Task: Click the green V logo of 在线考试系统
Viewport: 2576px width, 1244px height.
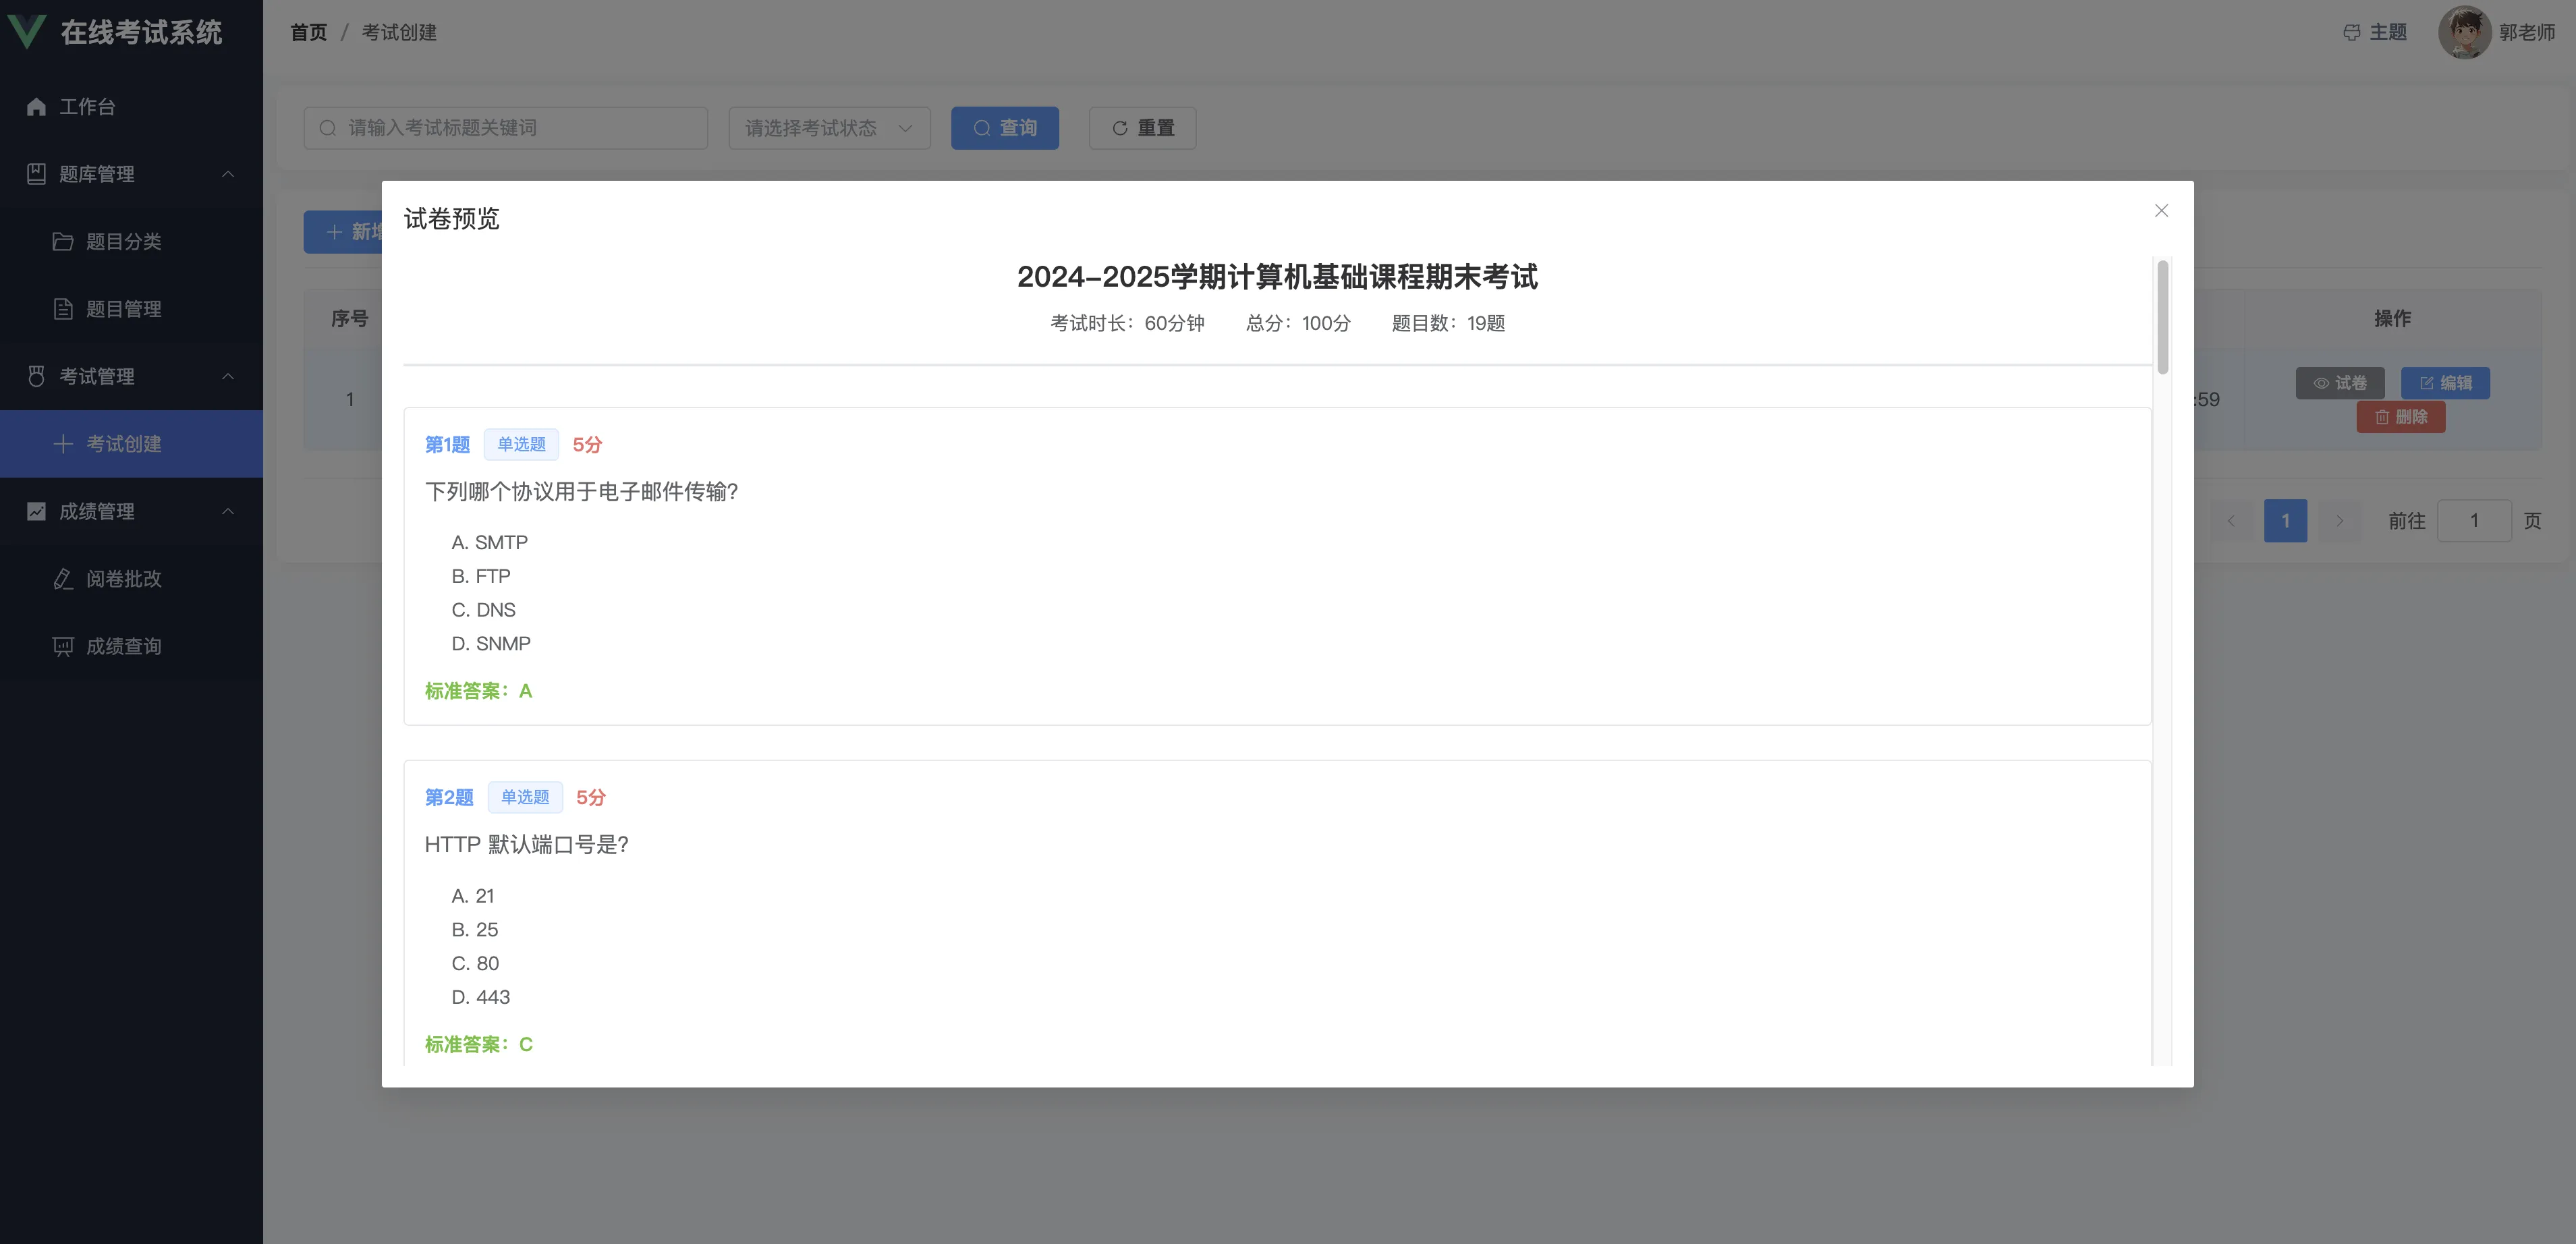Action: point(27,31)
